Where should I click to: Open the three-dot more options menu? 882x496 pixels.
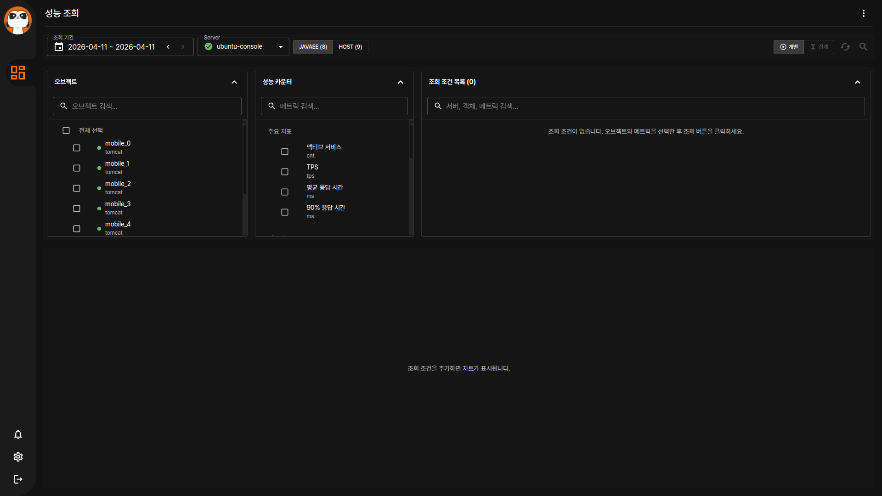tap(863, 13)
